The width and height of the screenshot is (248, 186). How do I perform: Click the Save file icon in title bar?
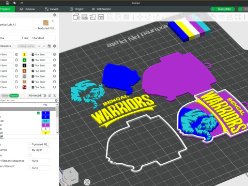tap(7, 3)
